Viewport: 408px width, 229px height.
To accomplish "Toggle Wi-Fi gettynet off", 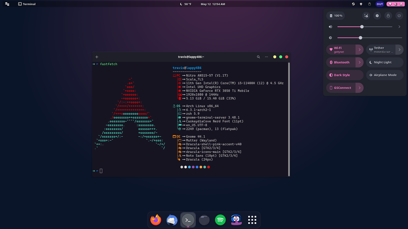I will click(341, 50).
